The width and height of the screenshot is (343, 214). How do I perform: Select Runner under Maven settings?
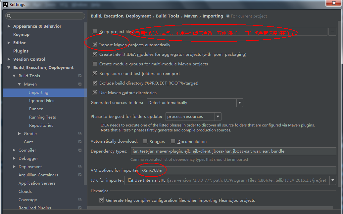[36, 109]
